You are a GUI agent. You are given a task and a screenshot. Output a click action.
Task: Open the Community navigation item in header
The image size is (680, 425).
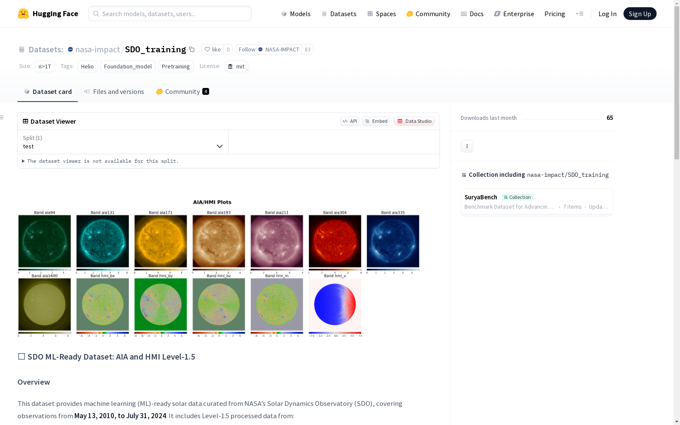428,14
